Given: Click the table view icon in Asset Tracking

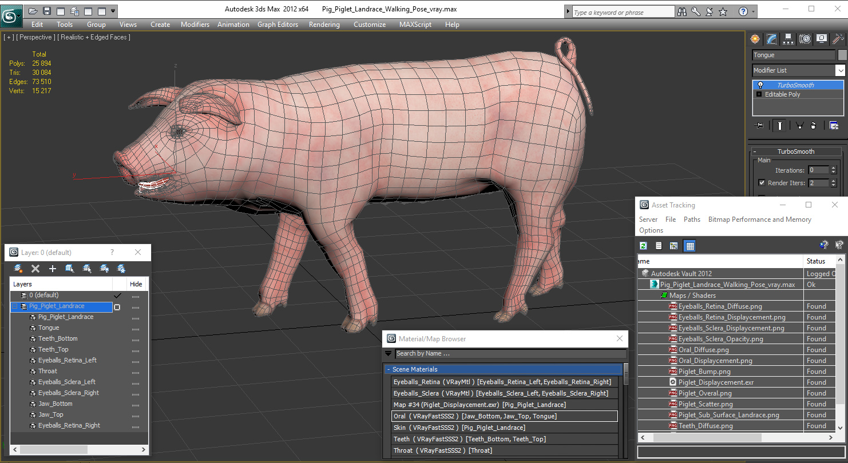Looking at the screenshot, I should 690,246.
